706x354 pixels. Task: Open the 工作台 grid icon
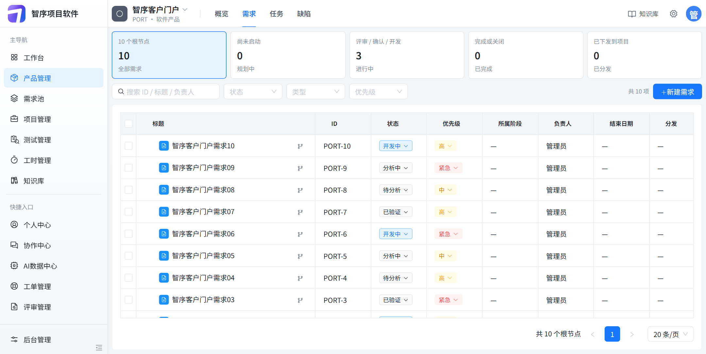click(x=14, y=57)
